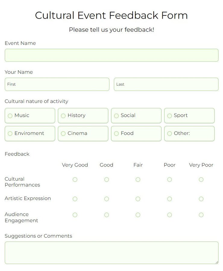The image size is (223, 271).
Task: Select the Sport activity option
Action: pos(169,116)
